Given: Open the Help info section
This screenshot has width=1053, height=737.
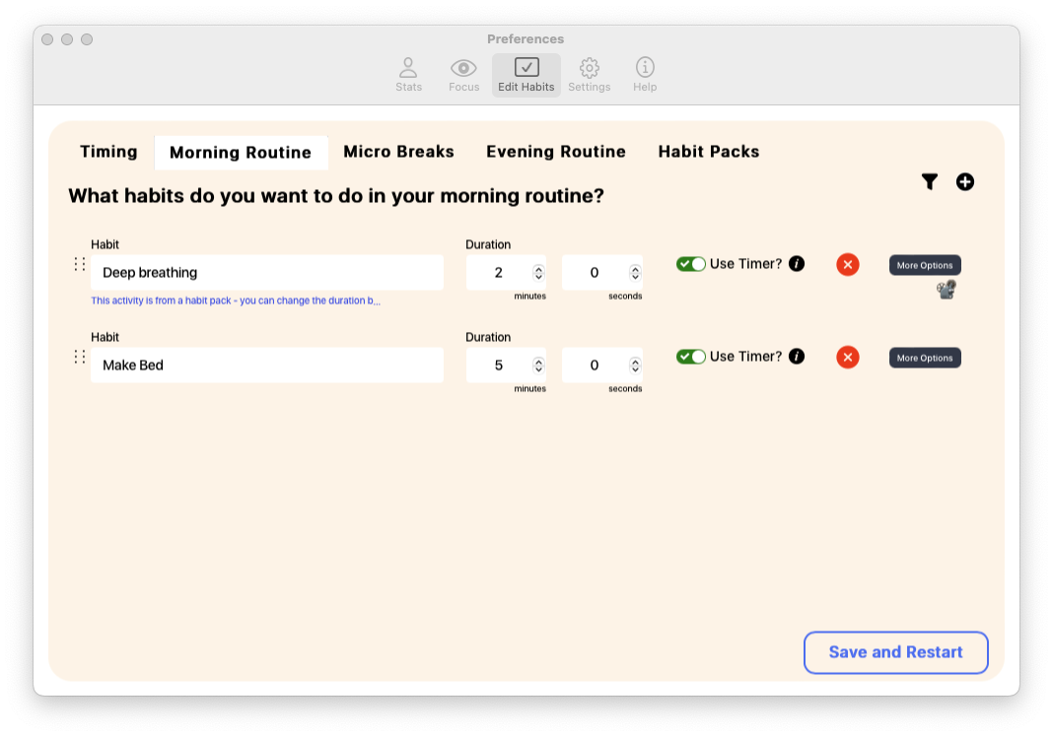Looking at the screenshot, I should [x=645, y=75].
